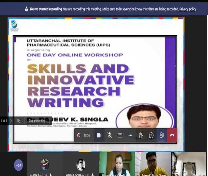Show the conversation chat panel
The height and width of the screenshot is (176, 208).
[151, 135]
